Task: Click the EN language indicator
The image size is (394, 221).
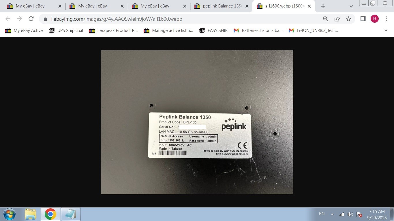Action: (322, 214)
